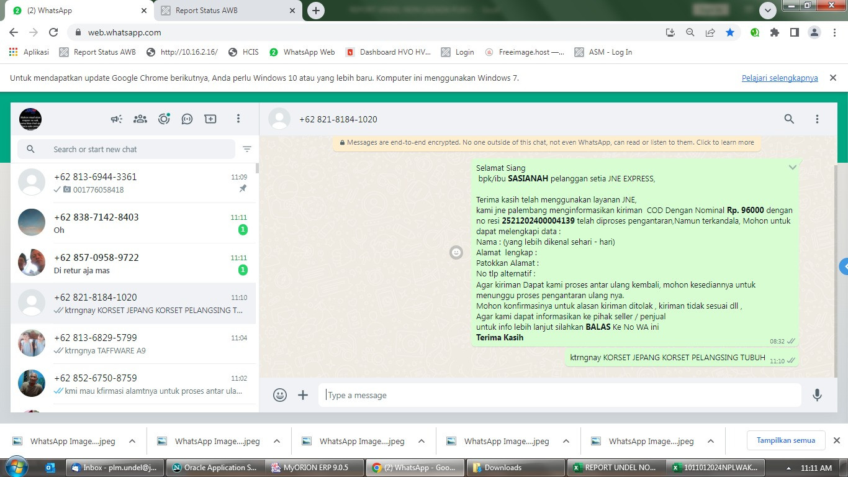This screenshot has height=477, width=848.
Task: Click the end-to-end encrypted notice banner
Action: tap(546, 142)
